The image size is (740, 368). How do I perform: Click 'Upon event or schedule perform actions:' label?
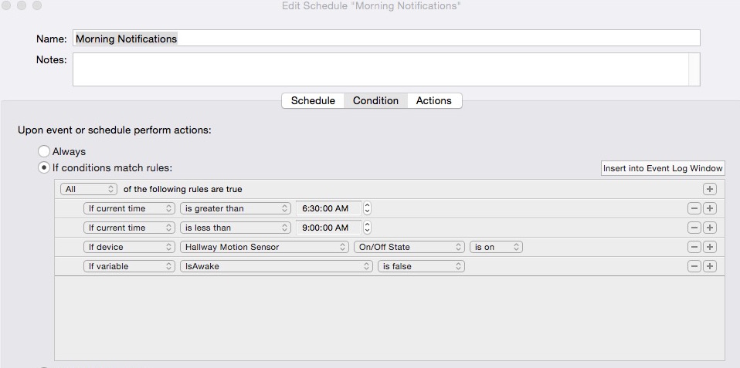(x=114, y=130)
